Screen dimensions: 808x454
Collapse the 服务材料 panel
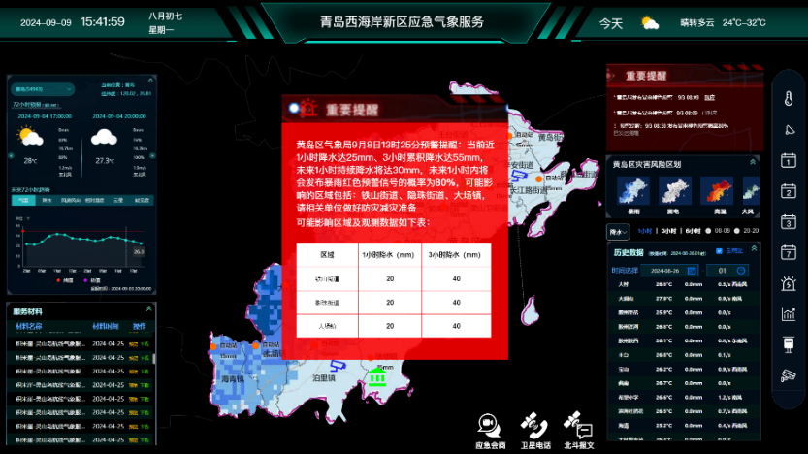click(x=150, y=310)
